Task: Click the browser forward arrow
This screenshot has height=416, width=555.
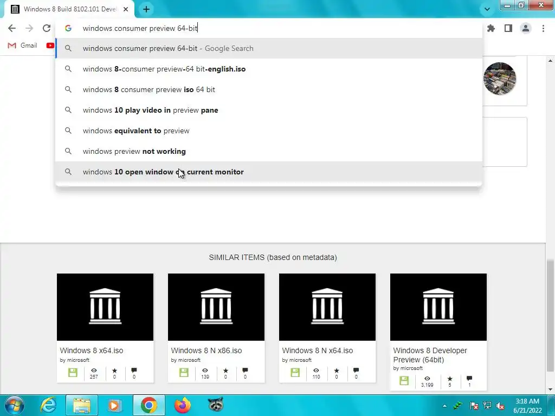Action: (x=29, y=28)
